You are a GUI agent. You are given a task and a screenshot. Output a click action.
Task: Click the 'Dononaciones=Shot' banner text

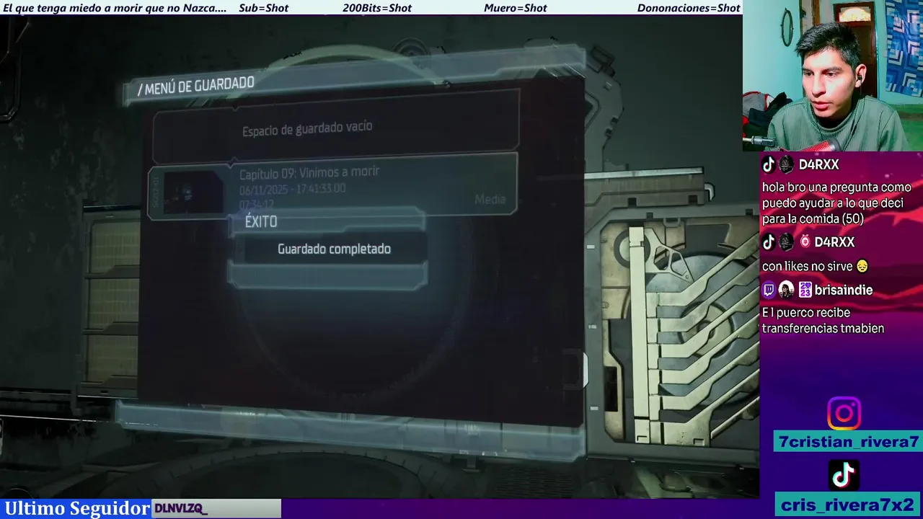(x=689, y=8)
